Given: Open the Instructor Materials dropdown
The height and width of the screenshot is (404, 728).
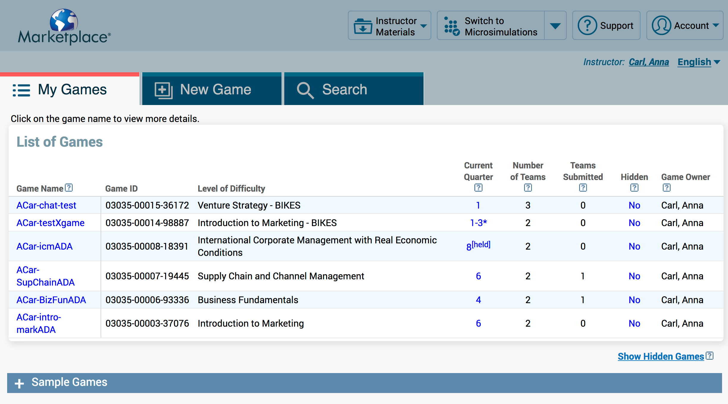Looking at the screenshot, I should click(389, 26).
